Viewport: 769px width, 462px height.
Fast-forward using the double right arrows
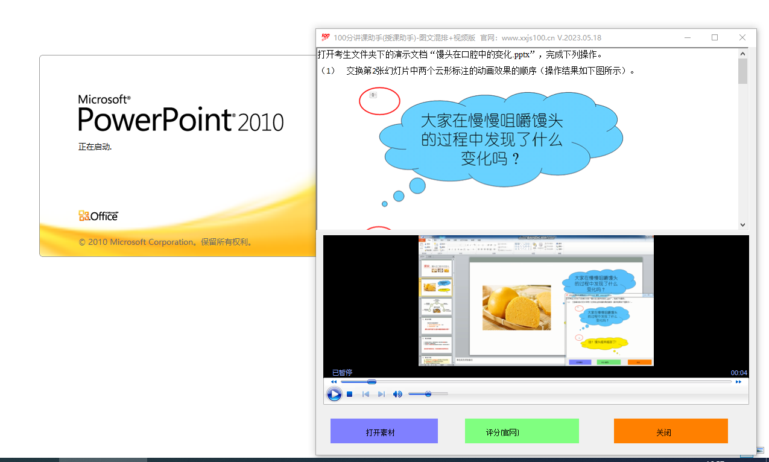(x=738, y=382)
